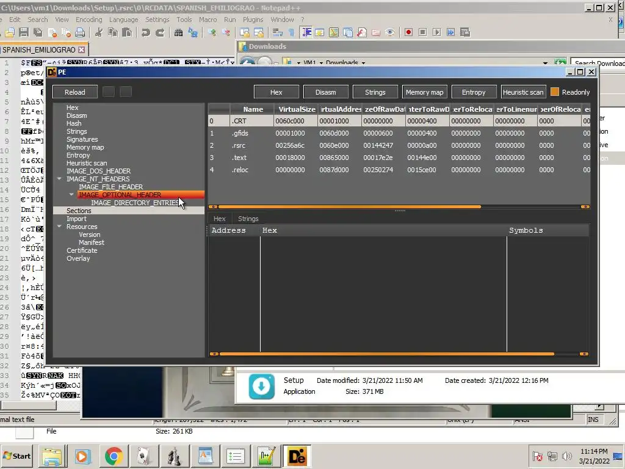The width and height of the screenshot is (625, 469).
Task: Open Function List icon in Notepad++
Action: point(361,33)
